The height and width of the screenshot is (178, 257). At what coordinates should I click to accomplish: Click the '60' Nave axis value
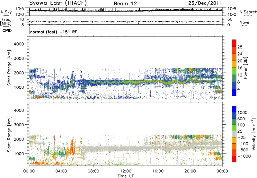230,19
